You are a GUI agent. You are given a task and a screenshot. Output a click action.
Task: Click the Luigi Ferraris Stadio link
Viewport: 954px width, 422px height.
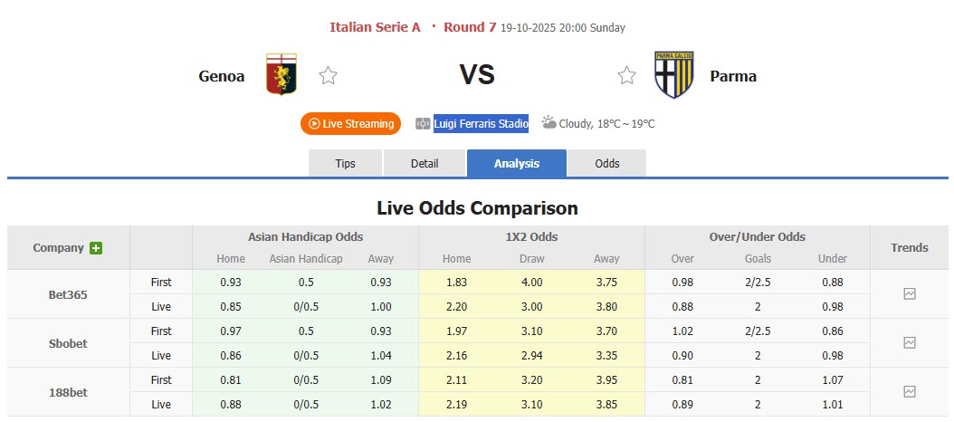481,124
